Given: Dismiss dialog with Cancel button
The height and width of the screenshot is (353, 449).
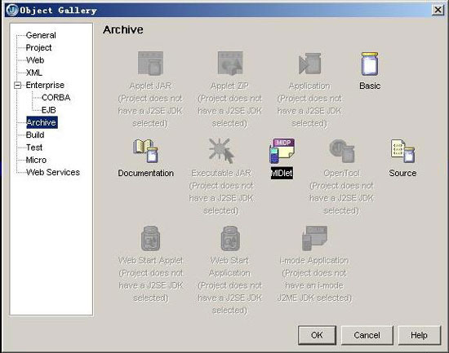Looking at the screenshot, I should [367, 335].
